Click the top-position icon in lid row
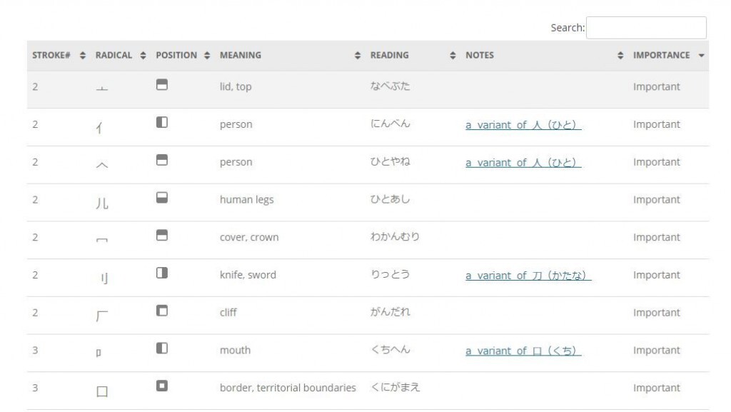The width and height of the screenshot is (731, 412). pos(162,85)
